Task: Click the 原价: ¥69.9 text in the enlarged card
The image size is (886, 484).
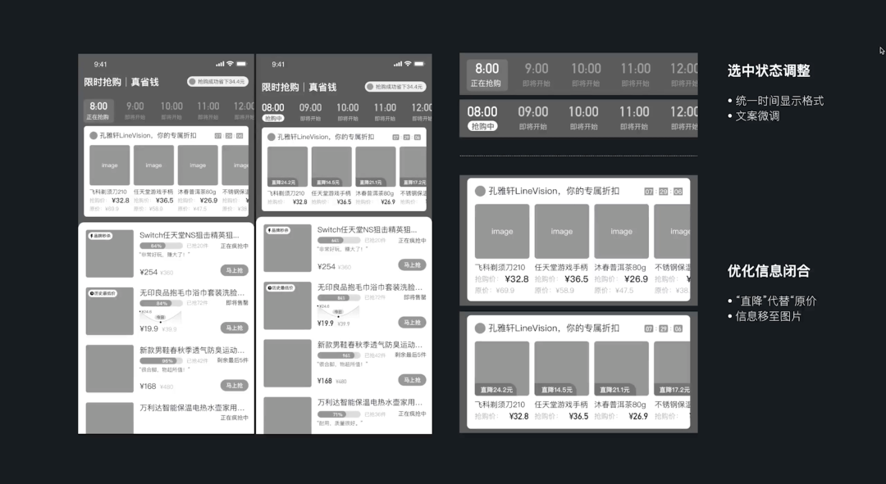Action: pos(495,291)
